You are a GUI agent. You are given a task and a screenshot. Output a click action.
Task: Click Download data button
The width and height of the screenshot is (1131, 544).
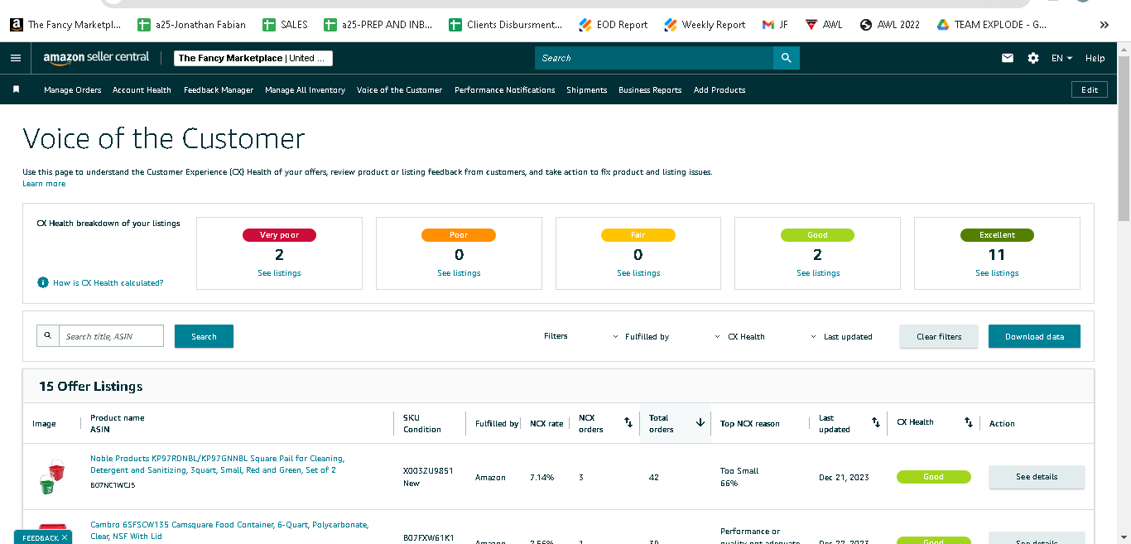point(1034,336)
